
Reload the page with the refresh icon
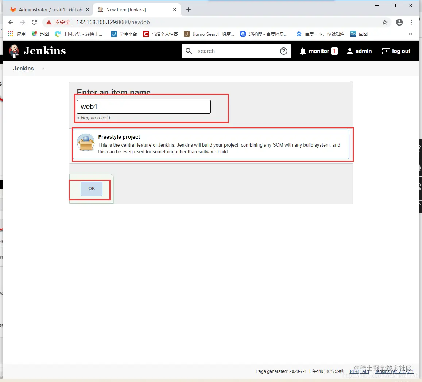coord(34,22)
